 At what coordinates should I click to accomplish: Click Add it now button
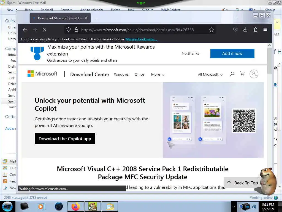tap(232, 54)
